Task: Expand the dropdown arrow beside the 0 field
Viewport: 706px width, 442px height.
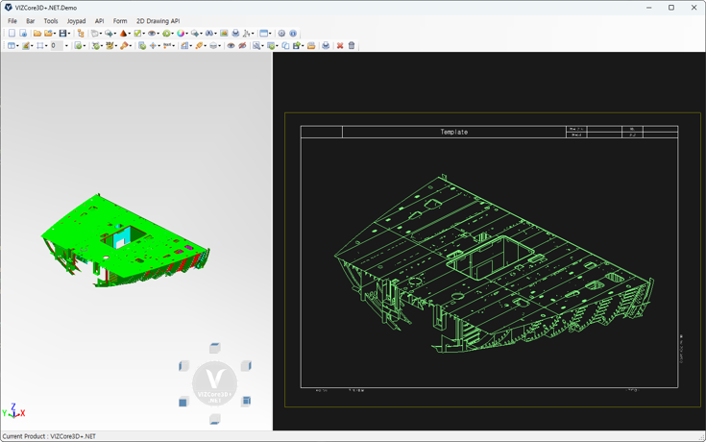Action: tap(66, 45)
